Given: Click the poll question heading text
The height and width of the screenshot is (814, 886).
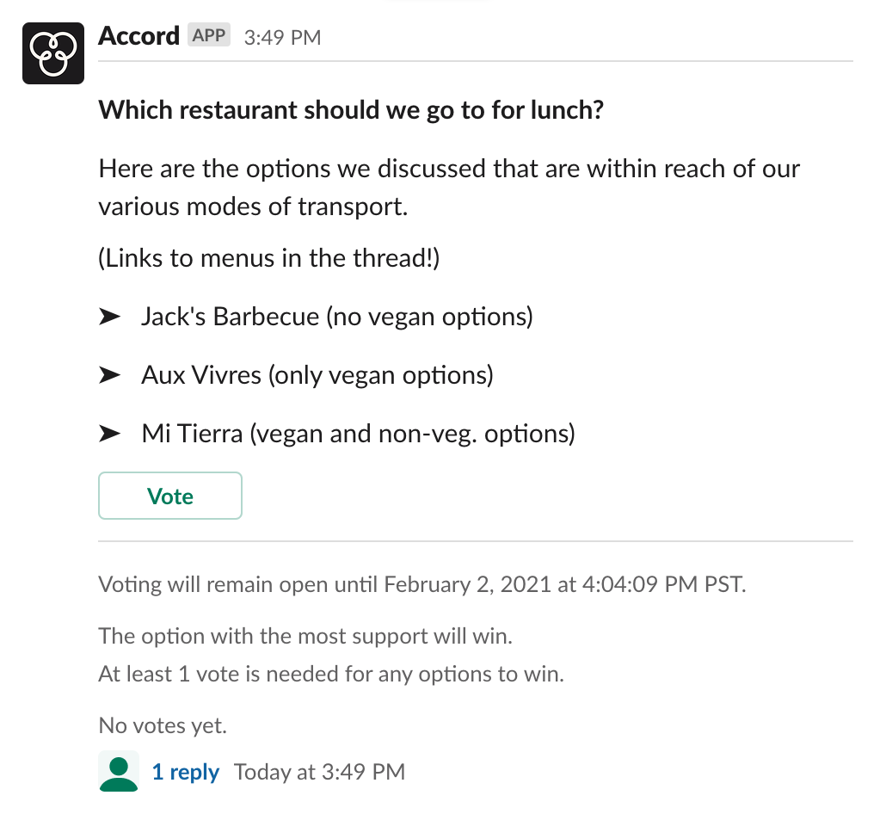Looking at the screenshot, I should [x=351, y=110].
